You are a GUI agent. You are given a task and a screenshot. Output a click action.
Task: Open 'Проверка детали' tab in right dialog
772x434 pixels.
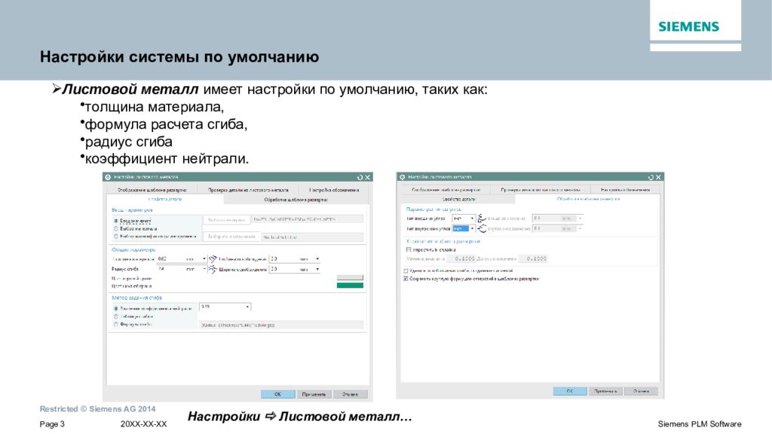tap(541, 190)
